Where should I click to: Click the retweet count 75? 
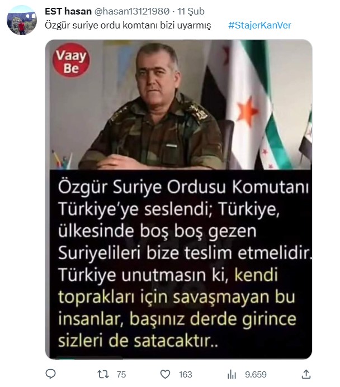coord(121,375)
